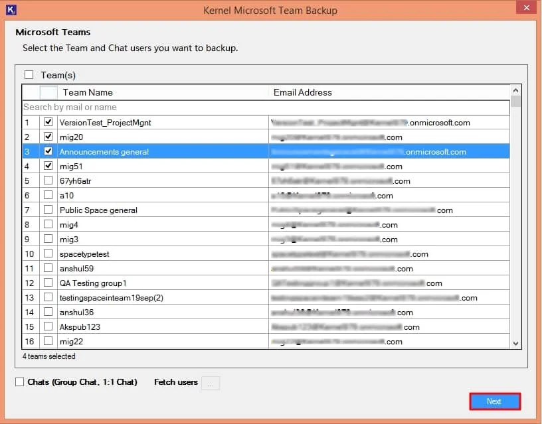Click the email cell of Announcements general
542x424 pixels.
tap(389, 151)
